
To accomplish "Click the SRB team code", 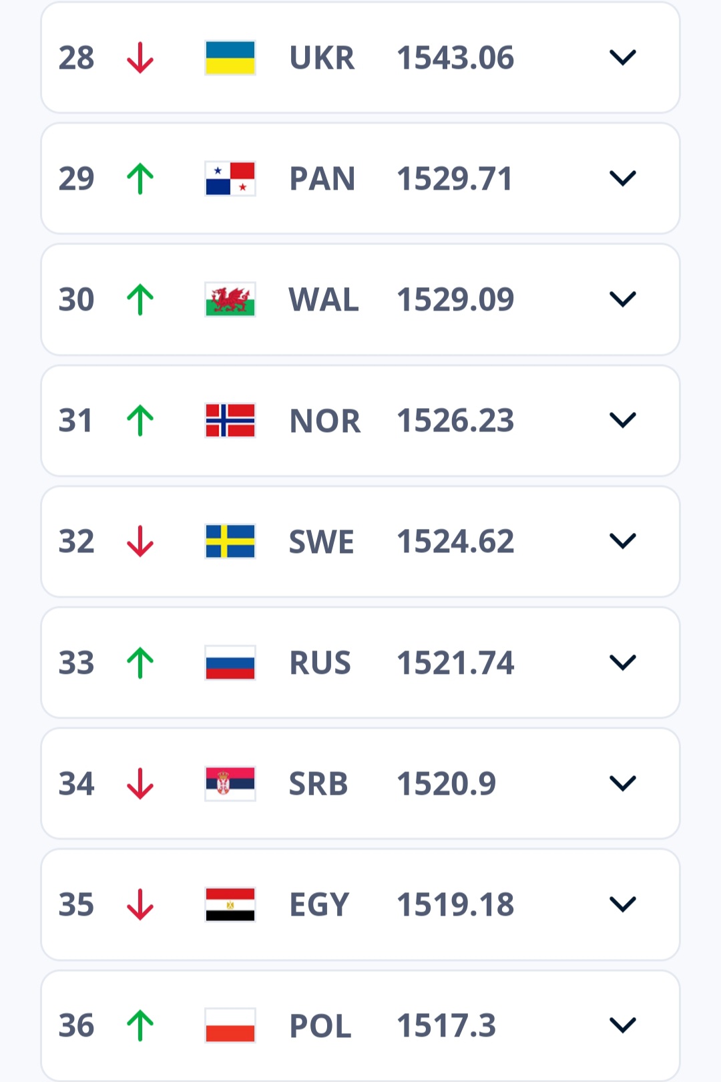I will (x=318, y=783).
